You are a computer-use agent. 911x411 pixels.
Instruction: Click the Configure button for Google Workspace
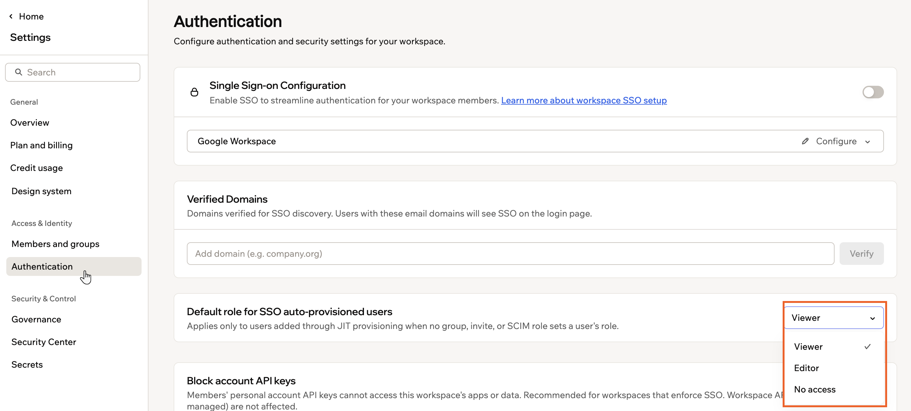coord(836,141)
